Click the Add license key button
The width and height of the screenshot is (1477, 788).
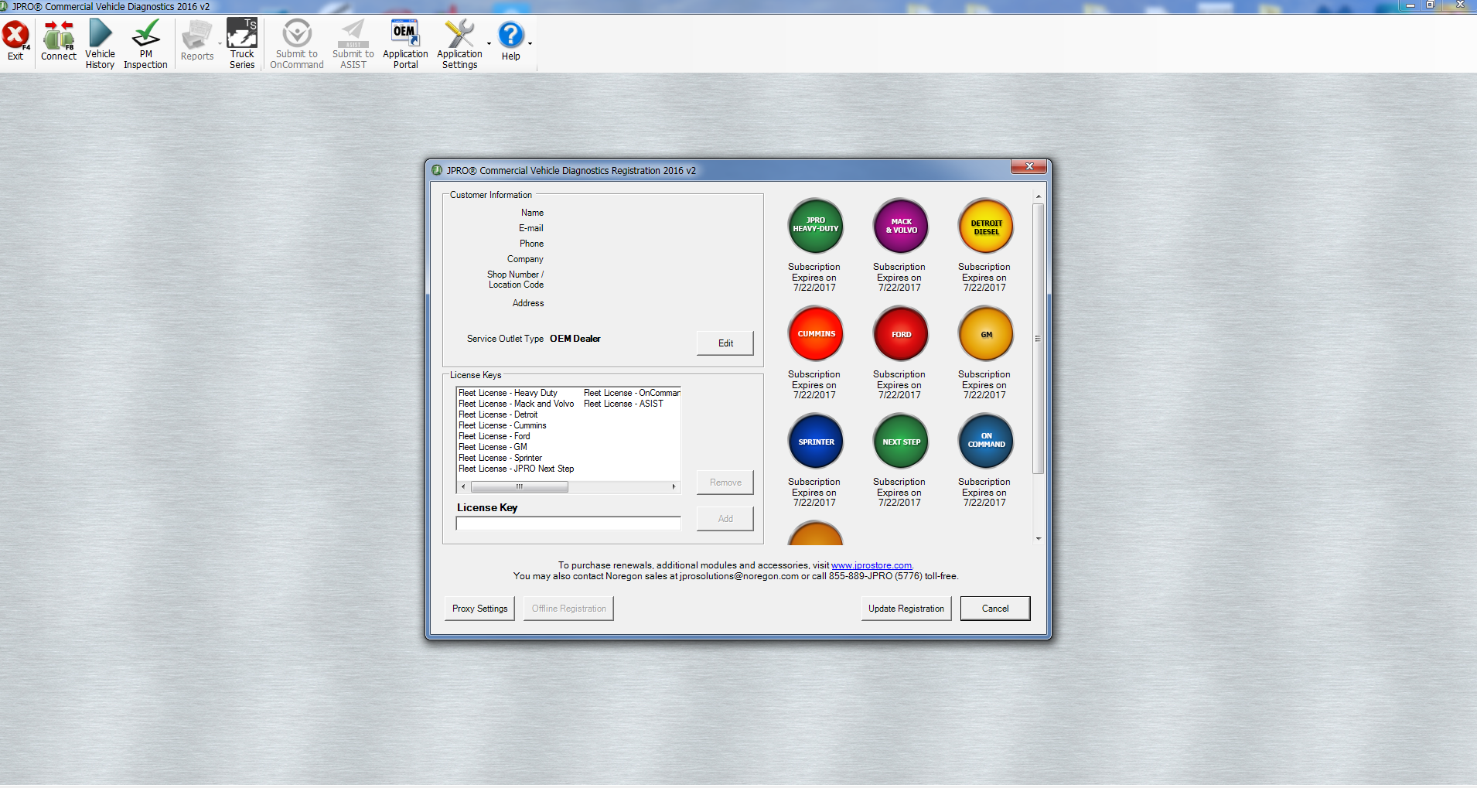click(x=725, y=519)
